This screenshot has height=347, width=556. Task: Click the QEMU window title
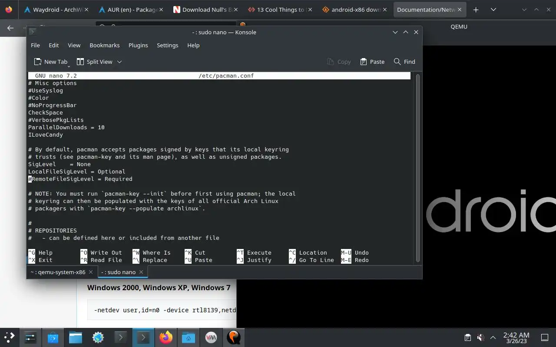pyautogui.click(x=459, y=26)
